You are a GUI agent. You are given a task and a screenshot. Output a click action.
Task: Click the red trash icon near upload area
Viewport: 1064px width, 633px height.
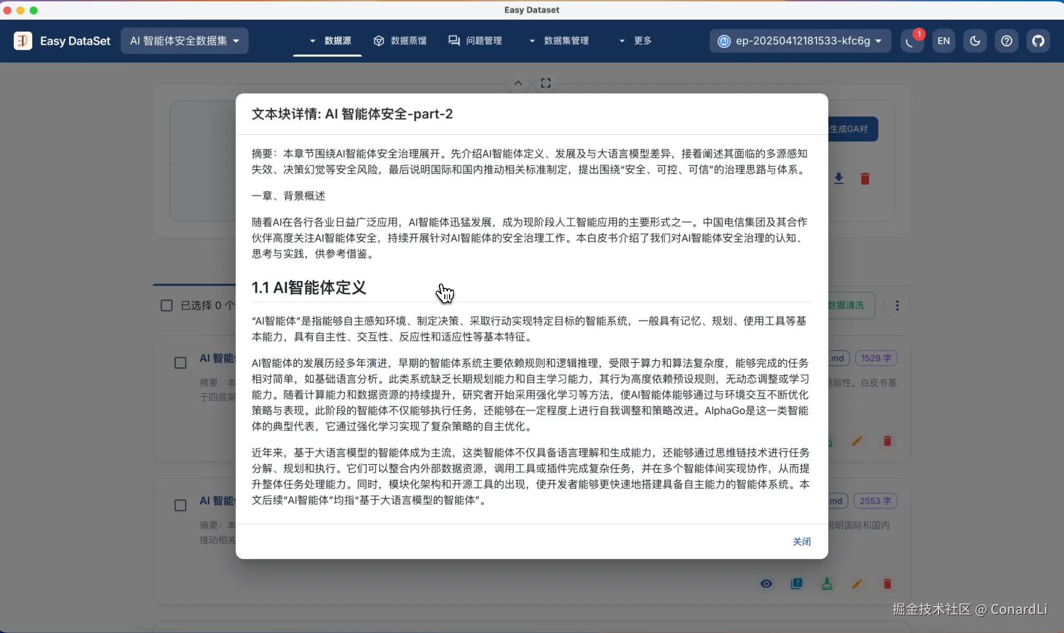865,179
